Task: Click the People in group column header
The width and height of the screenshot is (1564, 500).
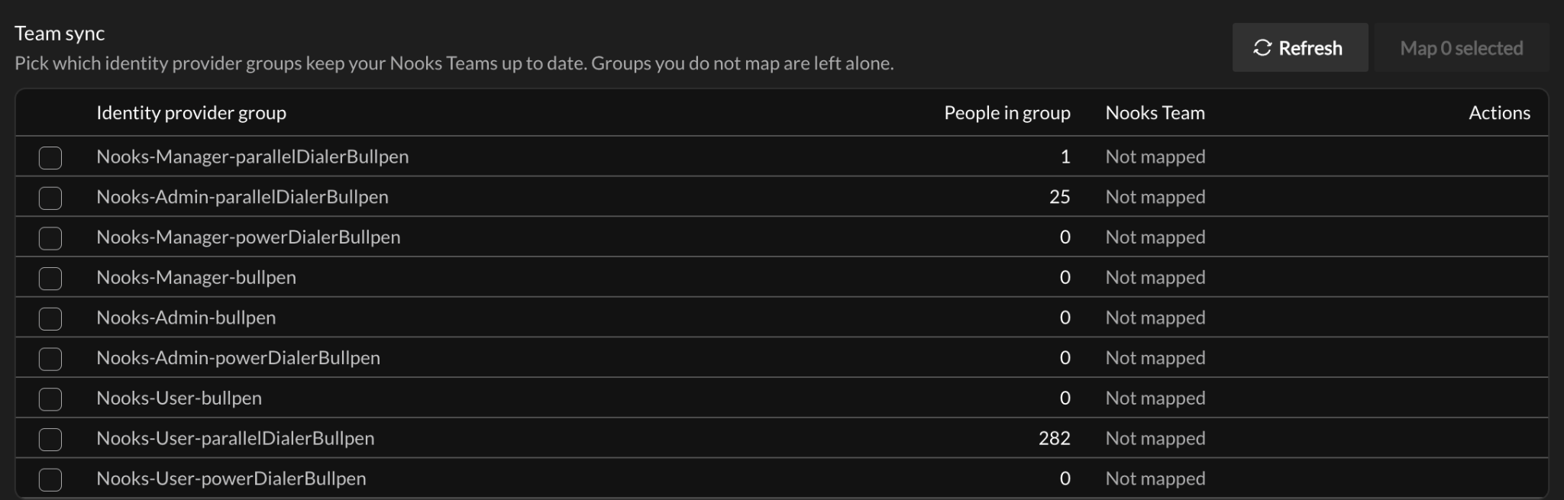Action: tap(1007, 113)
